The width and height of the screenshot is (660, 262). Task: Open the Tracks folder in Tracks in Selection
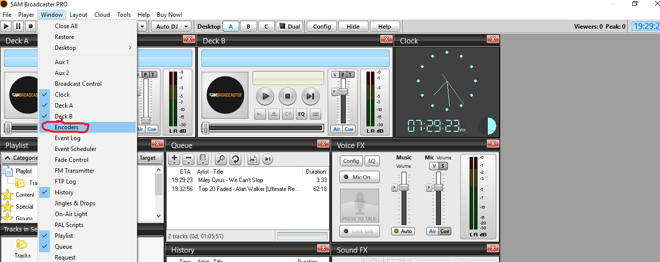(22, 249)
